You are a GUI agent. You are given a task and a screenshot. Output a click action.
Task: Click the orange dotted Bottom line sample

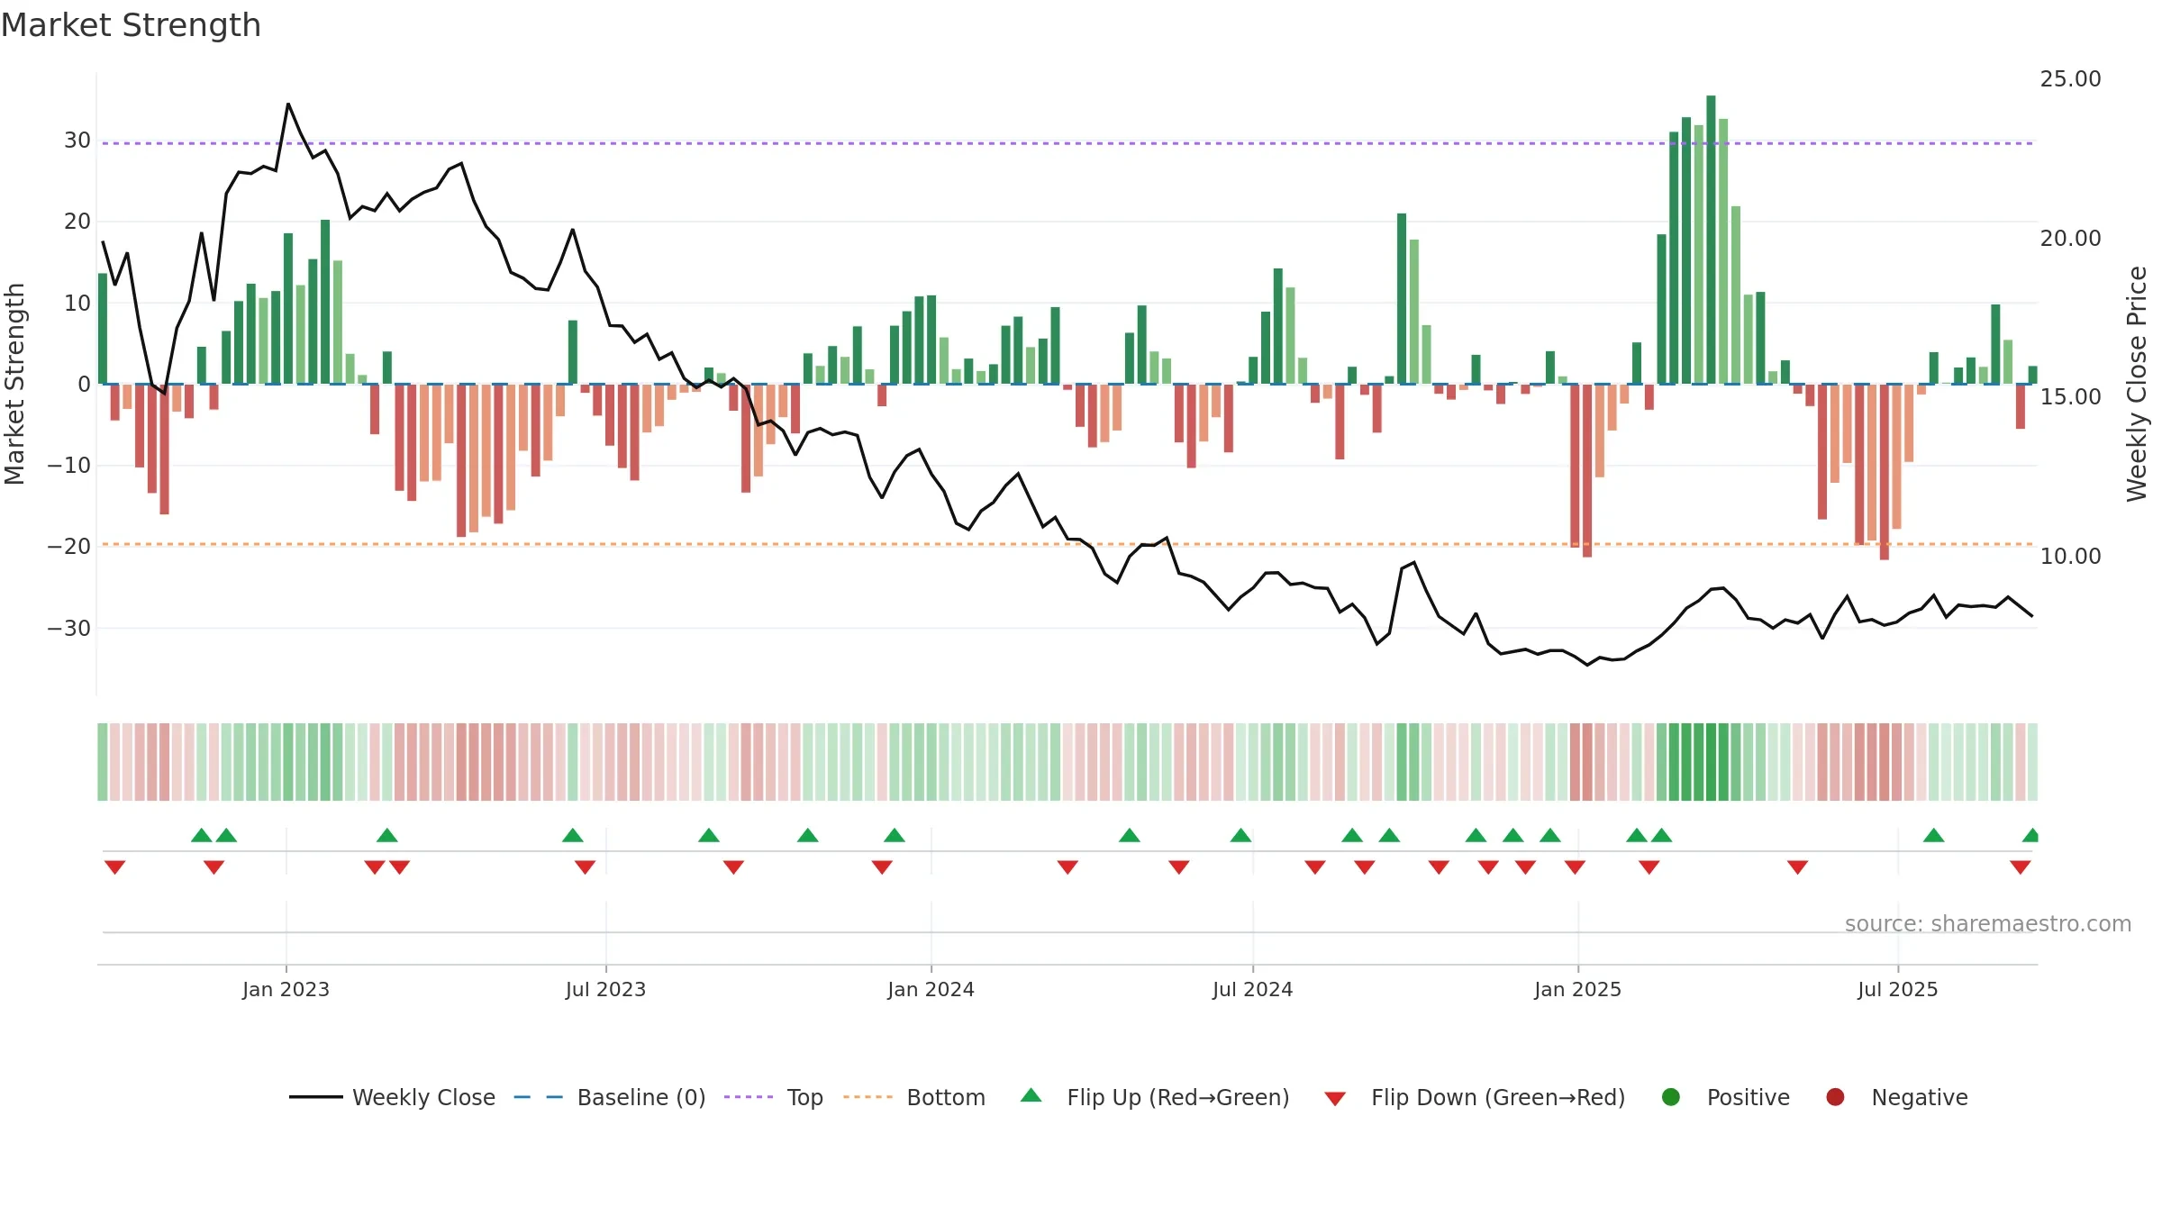(x=868, y=1097)
